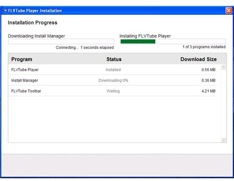Click the Download Size column header
Image resolution: width=234 pixels, height=181 pixels.
[199, 59]
